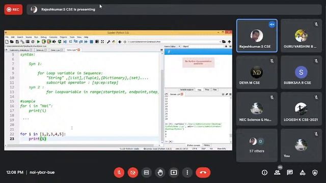Close the Demo 2.py tab with its red box

click(79, 50)
